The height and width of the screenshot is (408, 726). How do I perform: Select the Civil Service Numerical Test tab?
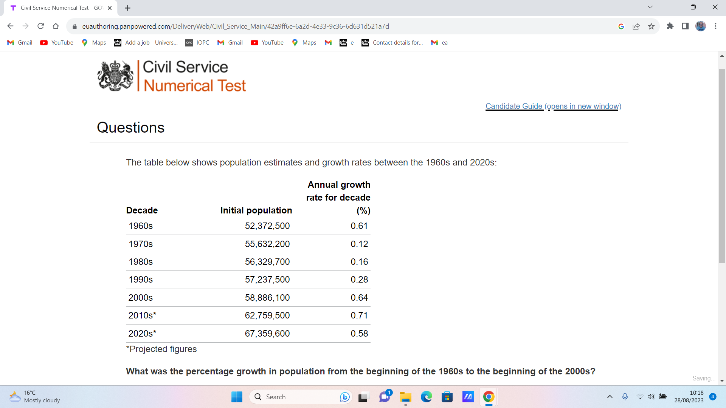click(60, 8)
